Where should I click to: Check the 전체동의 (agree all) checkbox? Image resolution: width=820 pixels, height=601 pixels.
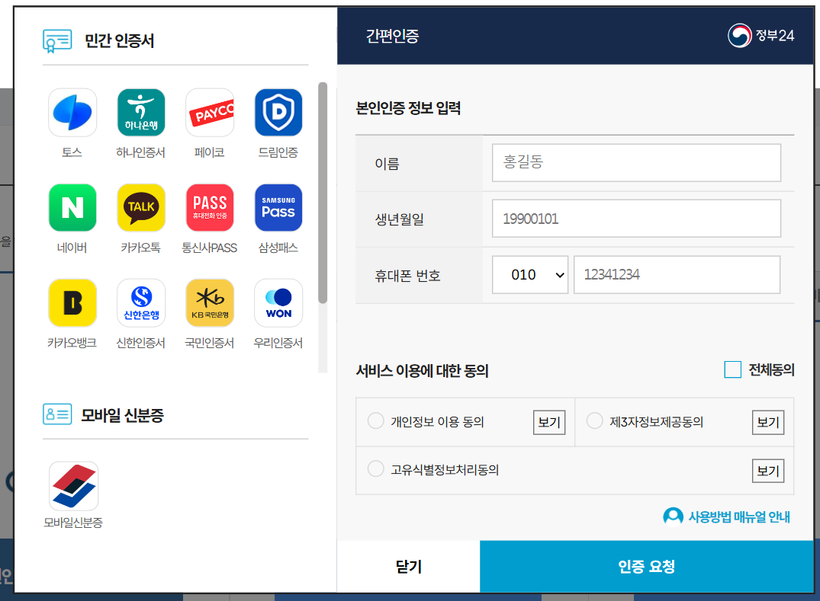click(x=733, y=369)
